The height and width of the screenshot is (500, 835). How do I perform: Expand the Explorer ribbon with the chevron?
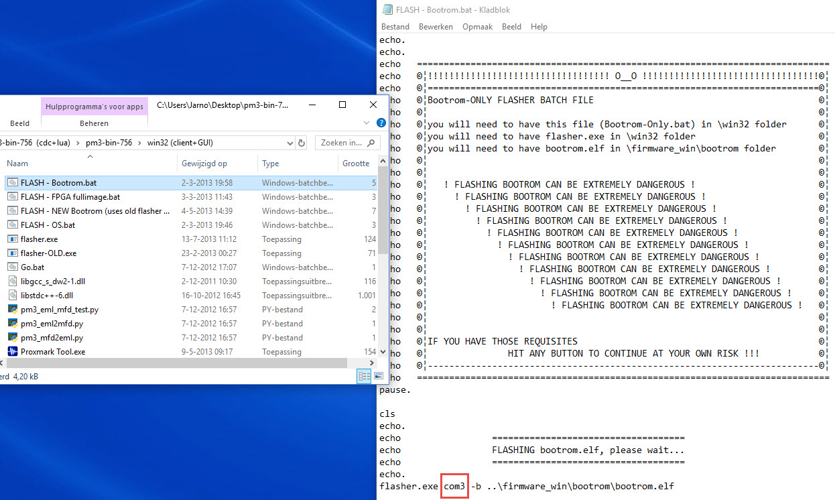click(367, 123)
